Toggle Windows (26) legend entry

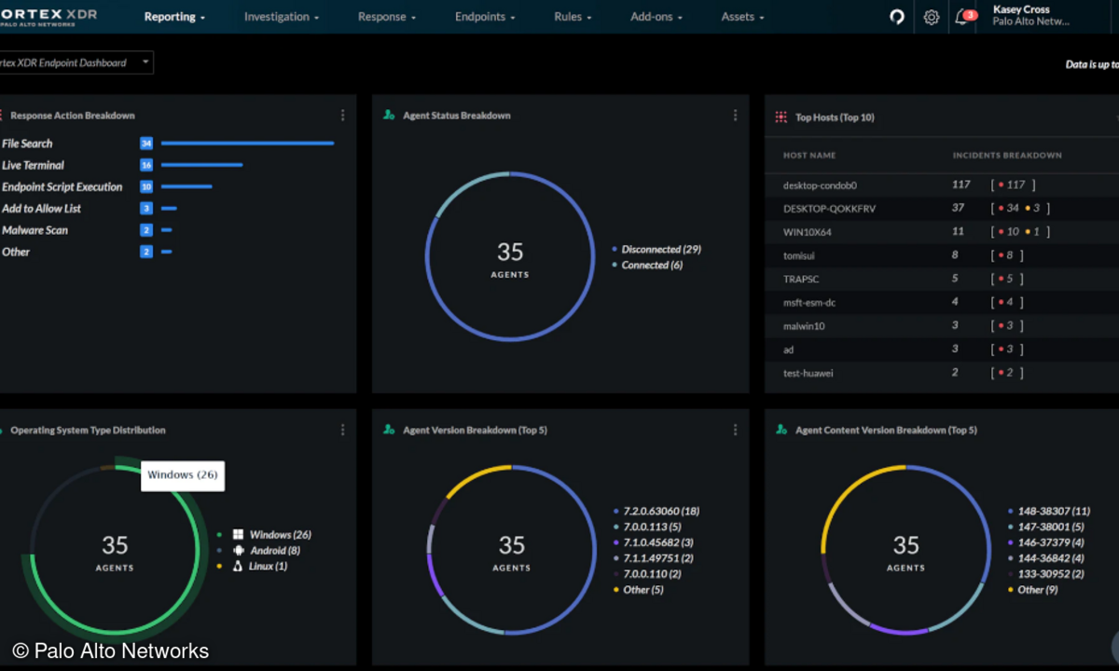[265, 535]
